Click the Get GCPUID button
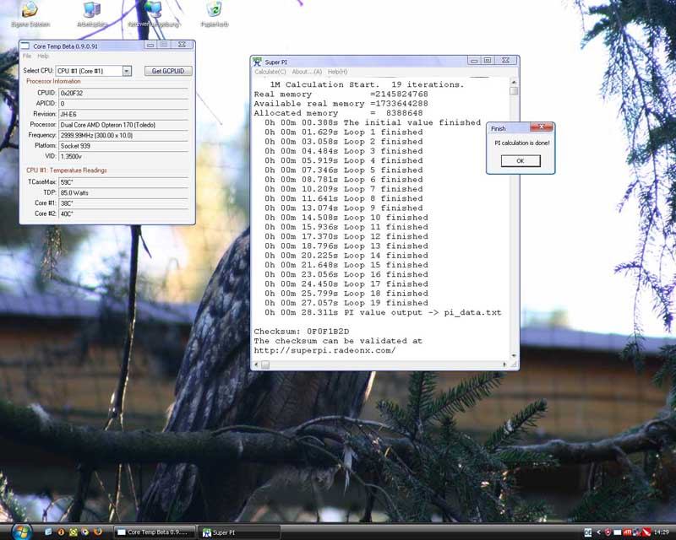Screen dimensions: 676x540 pyautogui.click(x=168, y=71)
